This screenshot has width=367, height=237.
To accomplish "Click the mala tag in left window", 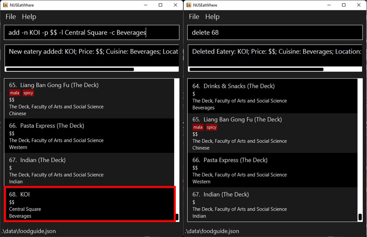I will pyautogui.click(x=14, y=93).
